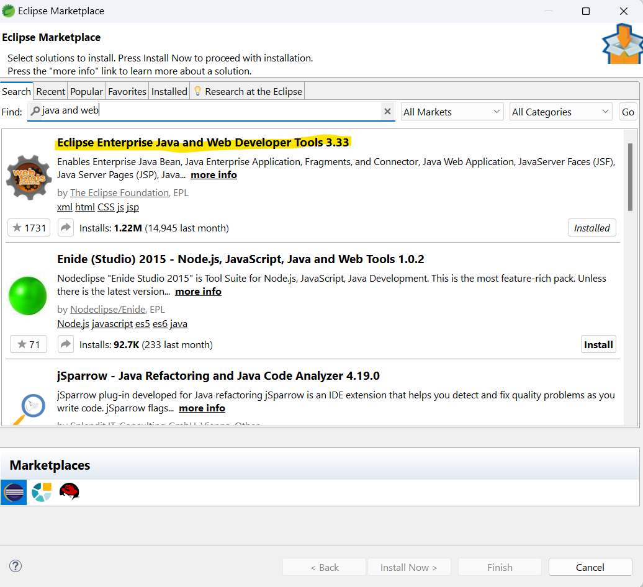This screenshot has width=643, height=587.
Task: Click the Go search button
Action: pos(628,112)
